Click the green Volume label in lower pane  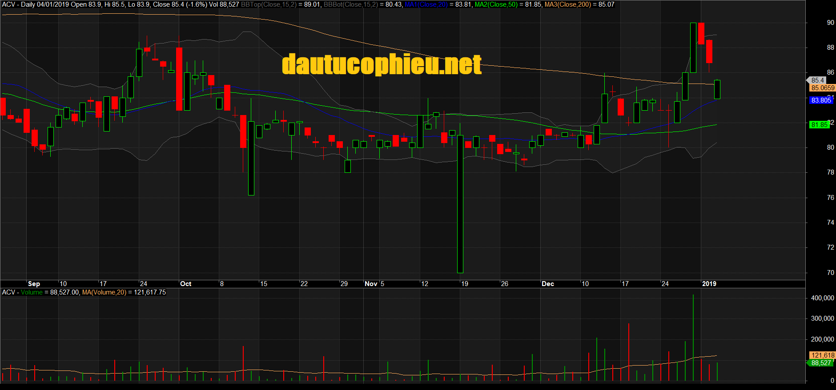click(x=32, y=292)
